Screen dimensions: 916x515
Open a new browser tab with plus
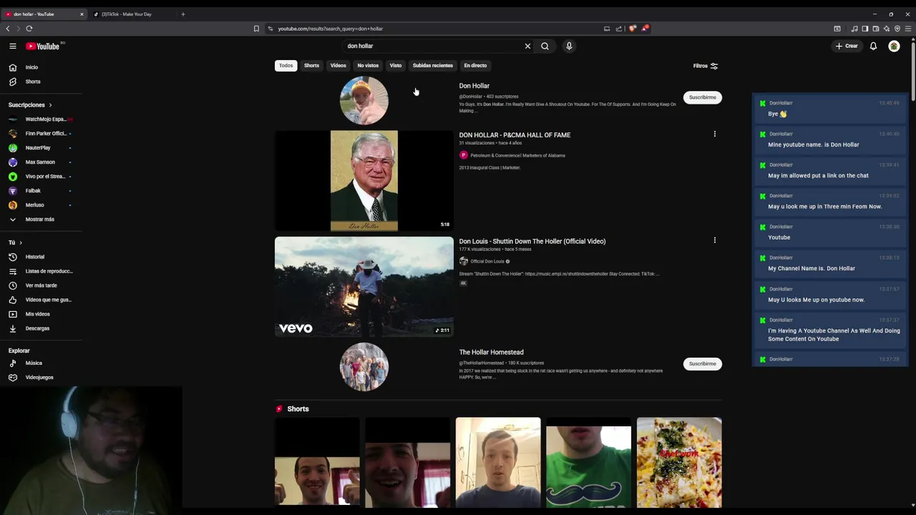(182, 14)
